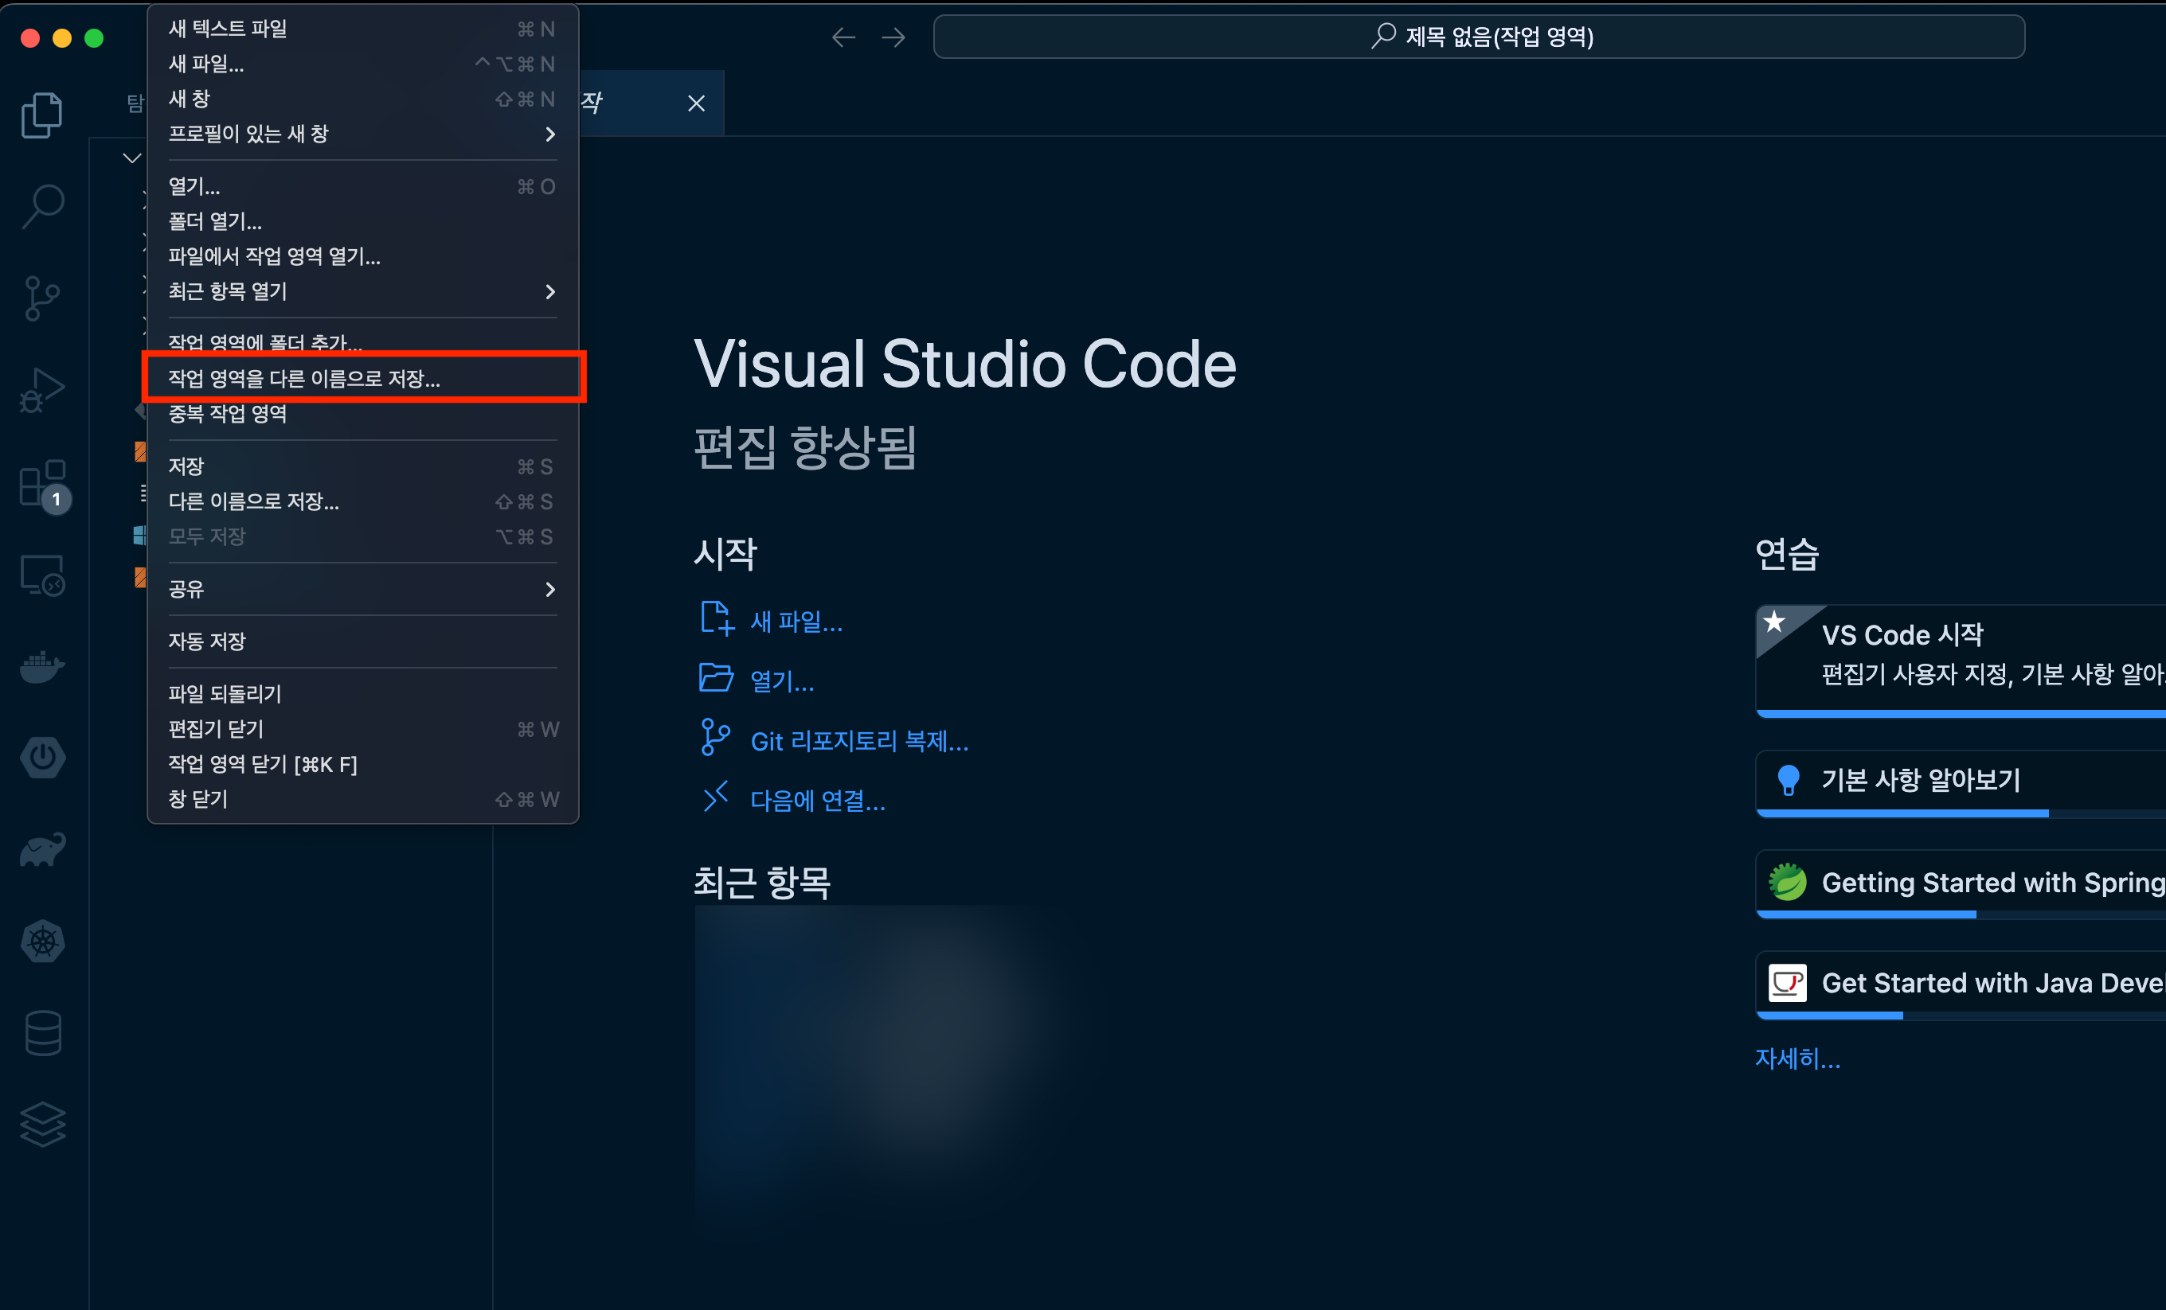This screenshot has height=1310, width=2166.
Task: Open the Run and Debug icon
Action: (42, 390)
